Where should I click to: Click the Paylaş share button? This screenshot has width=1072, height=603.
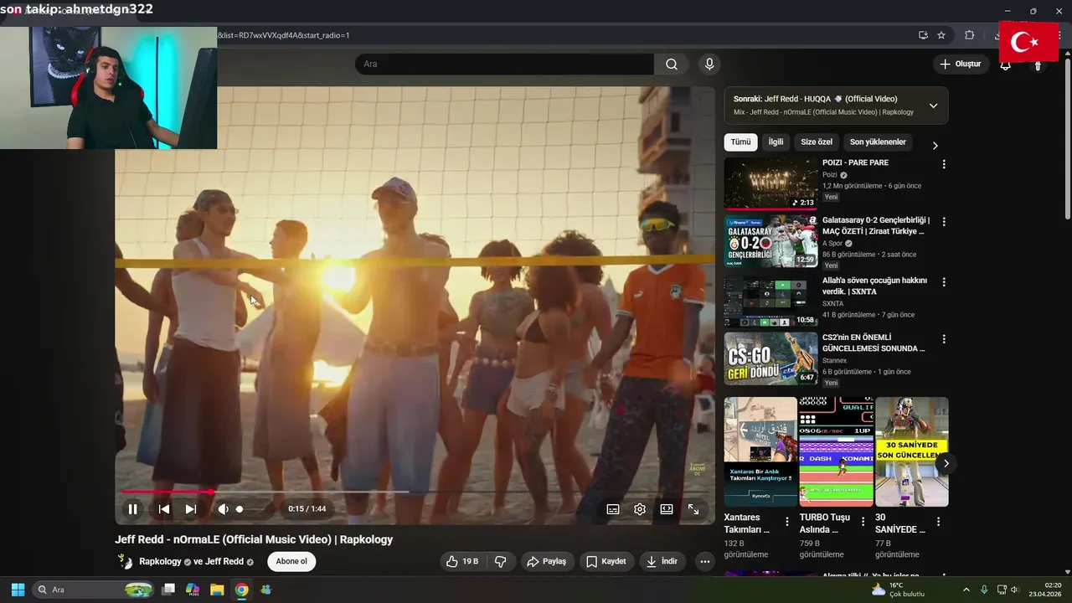pos(546,561)
